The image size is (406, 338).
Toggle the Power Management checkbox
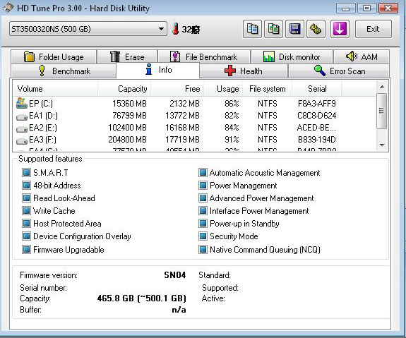[203, 185]
